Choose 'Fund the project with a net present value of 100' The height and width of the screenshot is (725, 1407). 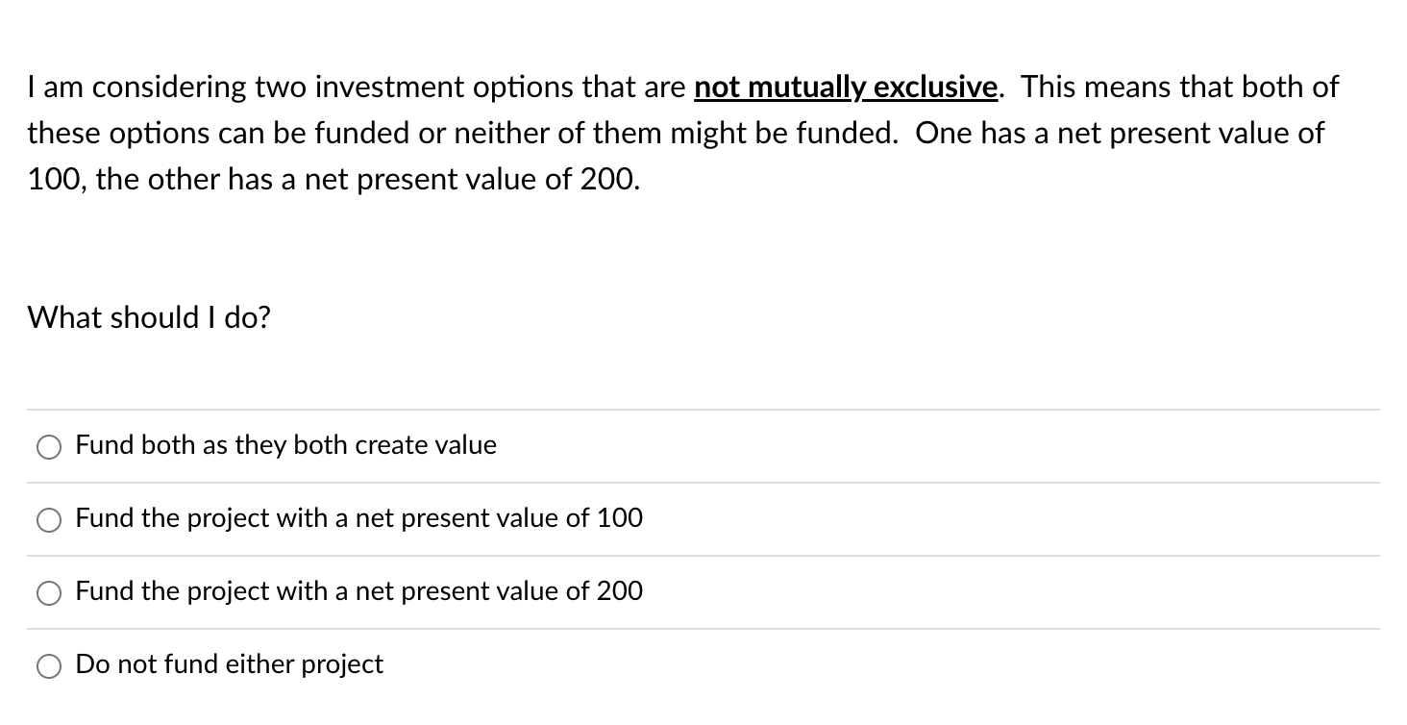[49, 519]
